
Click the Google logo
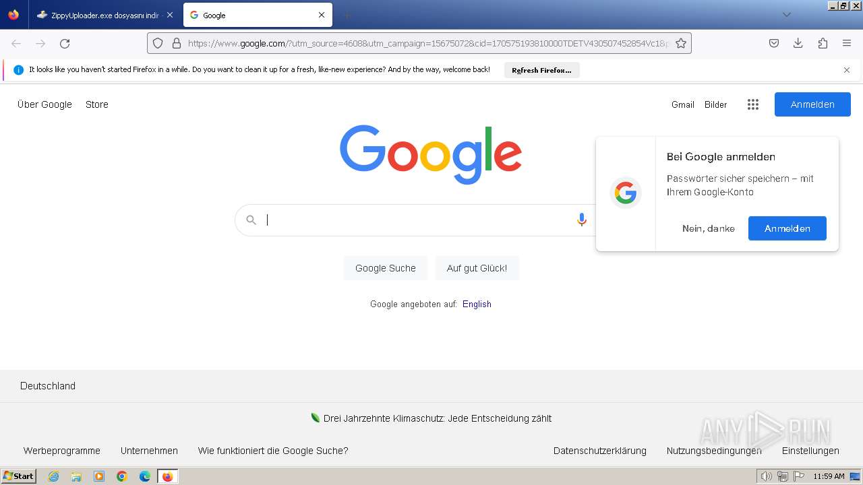pos(431,154)
